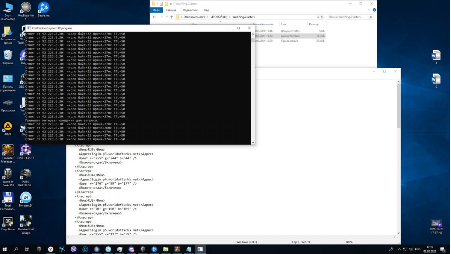Go back in Explorer navigation
Image resolution: width=451 pixels, height=254 pixels.
click(154, 17)
